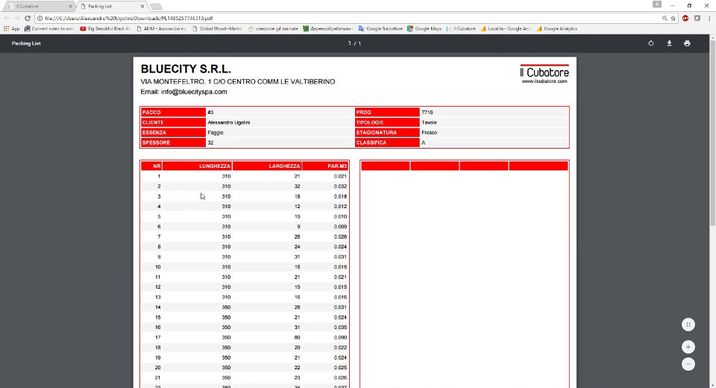Zoom in on the PDF
716x388 pixels.
[x=688, y=347]
